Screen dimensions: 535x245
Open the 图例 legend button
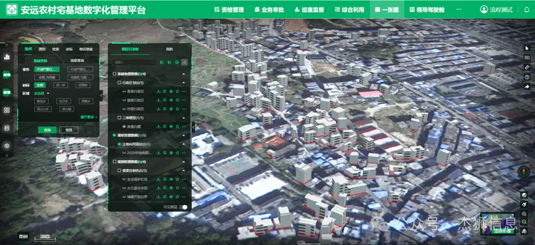pos(24,236)
